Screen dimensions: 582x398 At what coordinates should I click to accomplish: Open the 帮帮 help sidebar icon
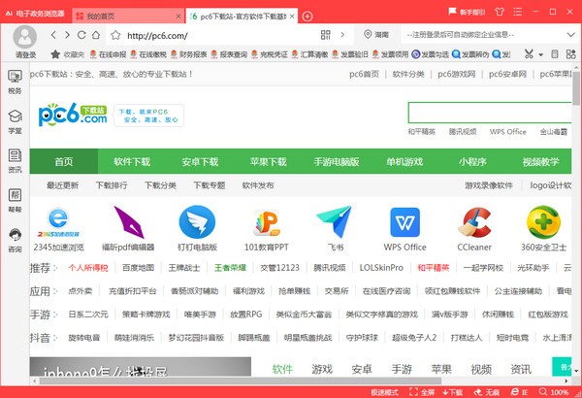tap(15, 199)
